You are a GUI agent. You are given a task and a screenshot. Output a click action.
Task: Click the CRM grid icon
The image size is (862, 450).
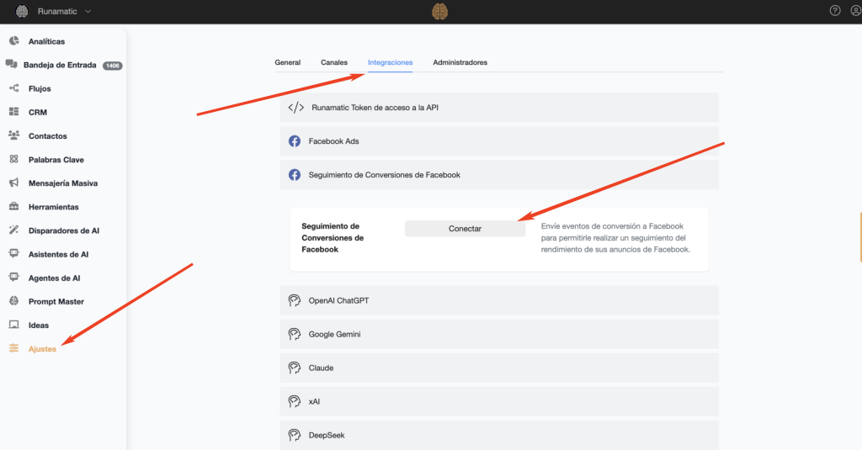(13, 112)
